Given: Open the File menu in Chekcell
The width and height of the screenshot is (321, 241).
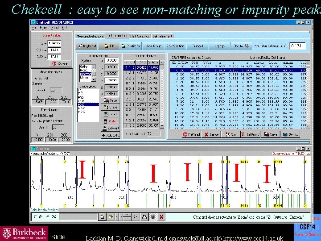Looking at the screenshot, I should point(35,28).
